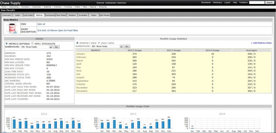The width and height of the screenshot is (276, 133).
Task: Click the 2012 chart Jan bar
Action: coord(14,124)
